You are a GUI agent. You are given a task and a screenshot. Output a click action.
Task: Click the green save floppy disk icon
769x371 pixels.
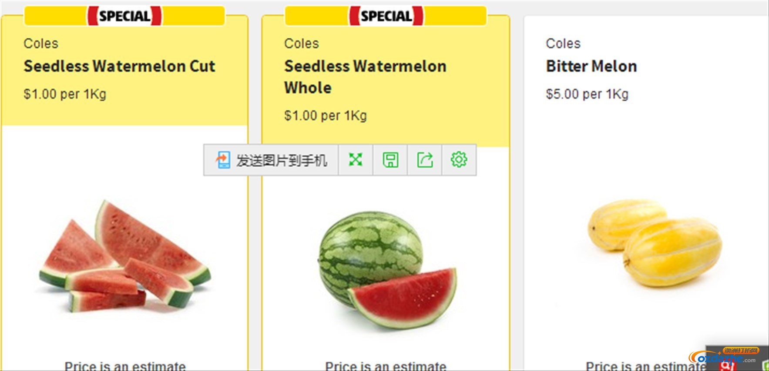coord(390,160)
